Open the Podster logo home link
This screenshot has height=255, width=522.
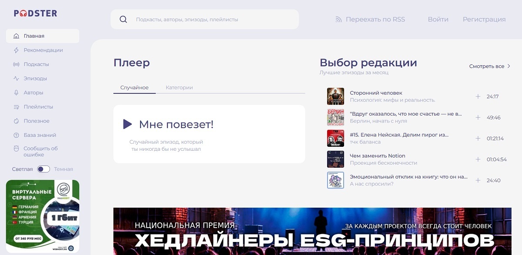tap(35, 13)
